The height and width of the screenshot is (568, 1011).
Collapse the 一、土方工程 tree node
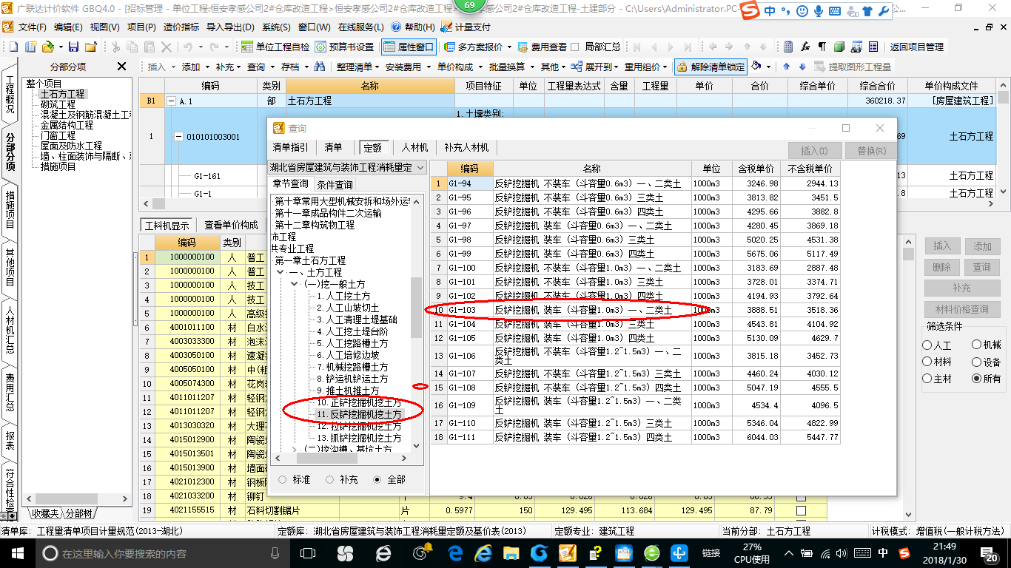[x=281, y=272]
